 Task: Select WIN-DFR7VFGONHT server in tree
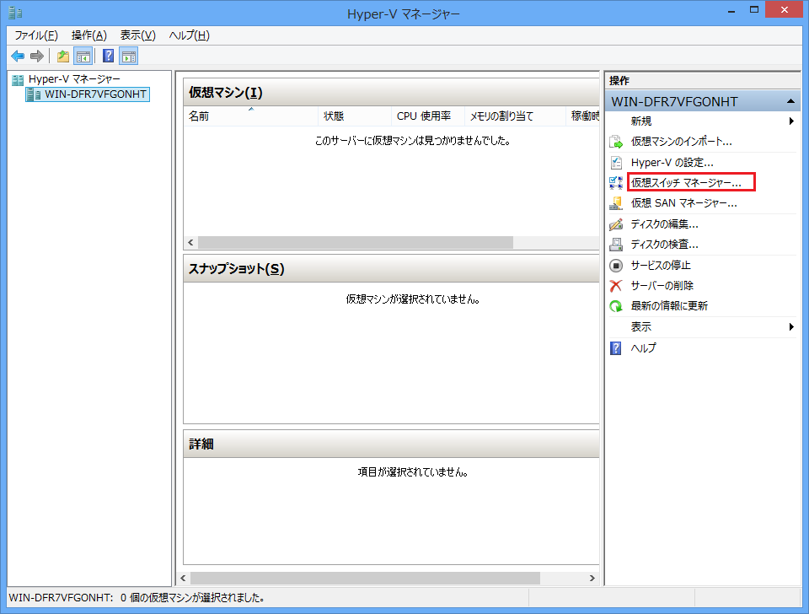pyautogui.click(x=95, y=94)
